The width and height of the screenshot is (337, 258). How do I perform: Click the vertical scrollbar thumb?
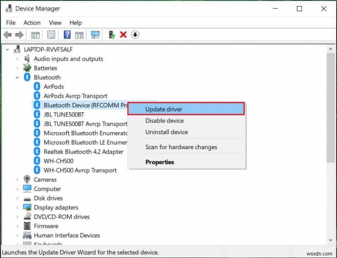[x=330, y=108]
